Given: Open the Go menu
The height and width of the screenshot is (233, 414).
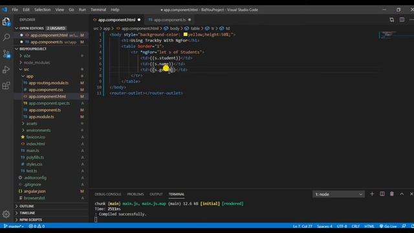Looking at the screenshot, I should tap(71, 10).
